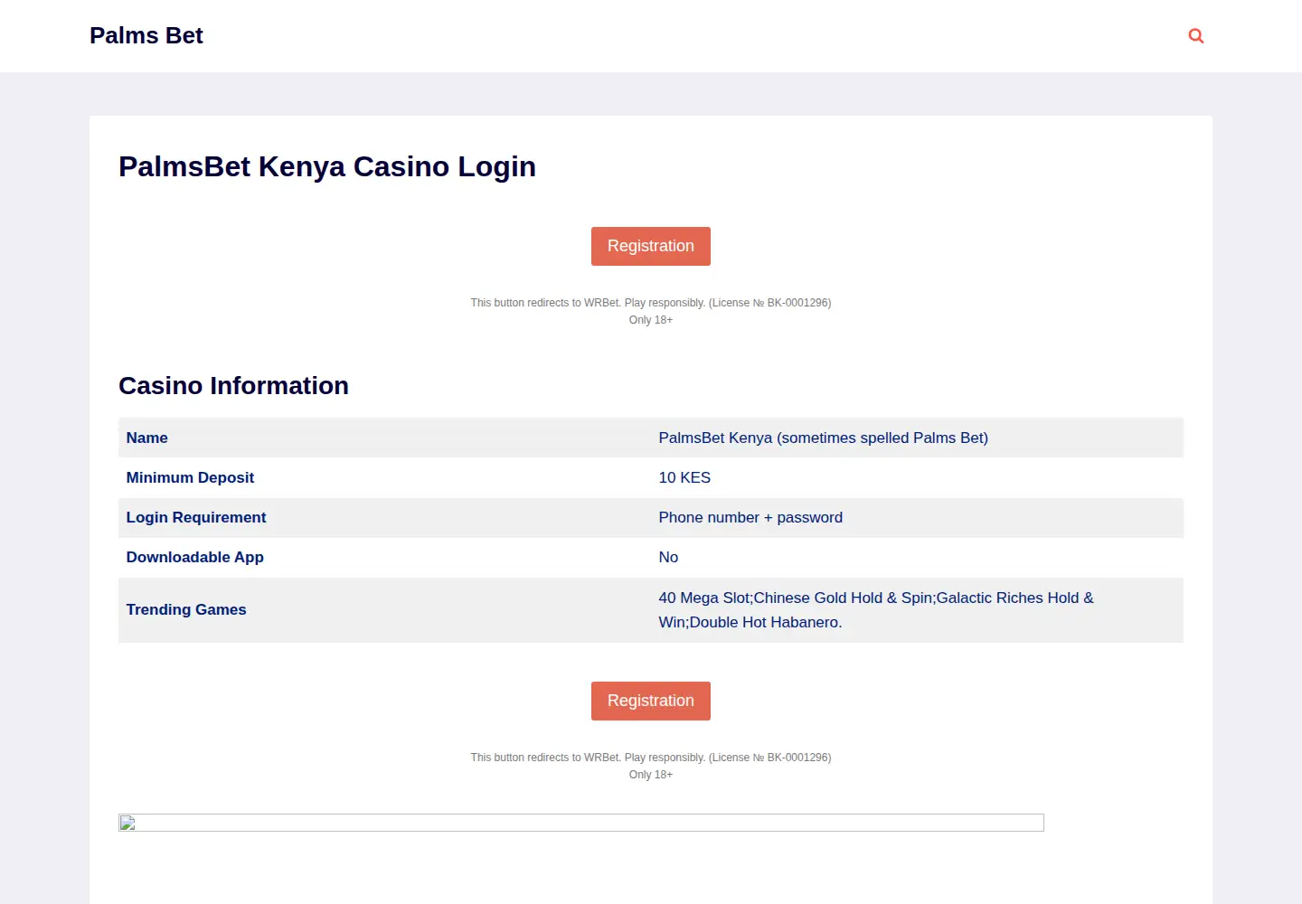Select the 'Casino Information' heading

[x=233, y=385]
